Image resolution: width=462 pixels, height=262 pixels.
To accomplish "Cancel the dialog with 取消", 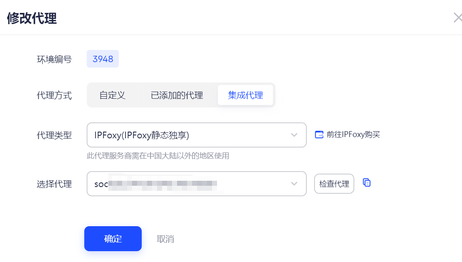I will (x=166, y=238).
